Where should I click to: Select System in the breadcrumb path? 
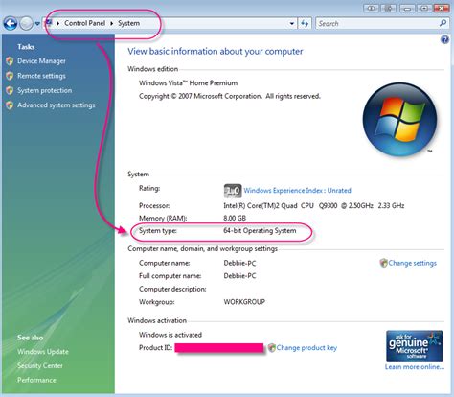(x=128, y=23)
